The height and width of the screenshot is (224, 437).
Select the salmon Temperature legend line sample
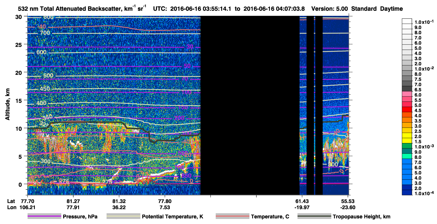233,217
